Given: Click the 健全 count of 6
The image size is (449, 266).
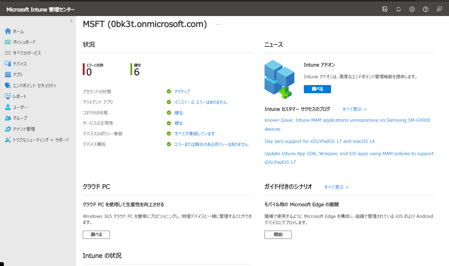Looking at the screenshot, I should [137, 72].
